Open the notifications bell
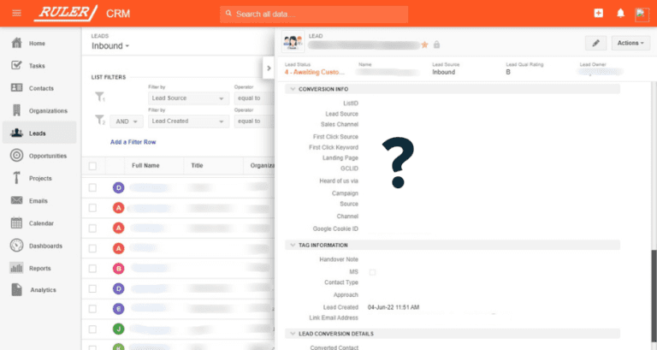The height and width of the screenshot is (350, 657). pyautogui.click(x=620, y=14)
